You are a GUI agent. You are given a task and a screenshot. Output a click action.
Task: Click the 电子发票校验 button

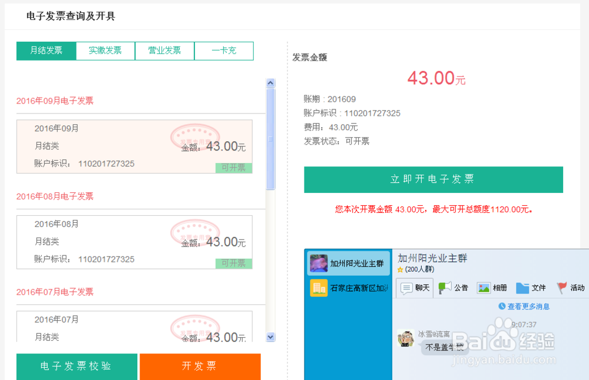[x=76, y=366]
